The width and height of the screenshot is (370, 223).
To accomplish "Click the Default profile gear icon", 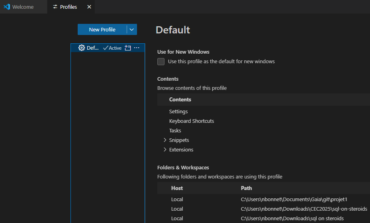I will pyautogui.click(x=82, y=48).
